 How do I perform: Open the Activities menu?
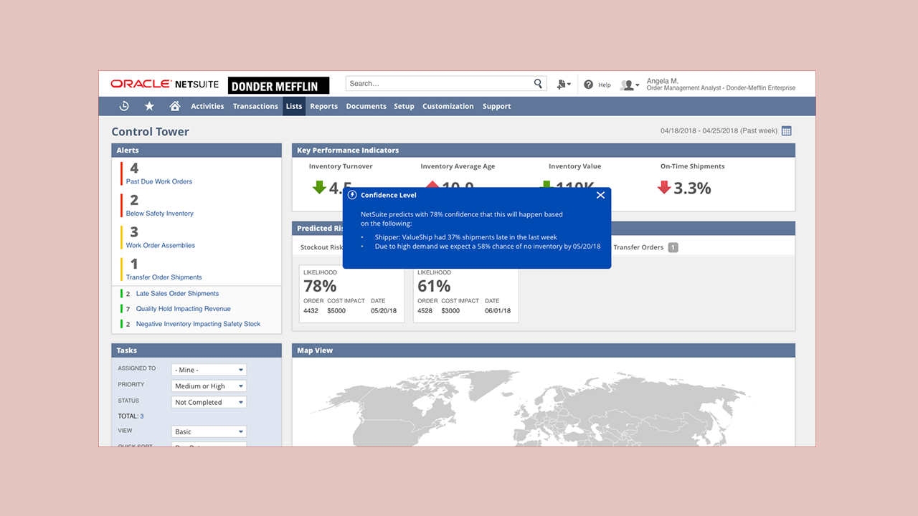click(x=207, y=106)
